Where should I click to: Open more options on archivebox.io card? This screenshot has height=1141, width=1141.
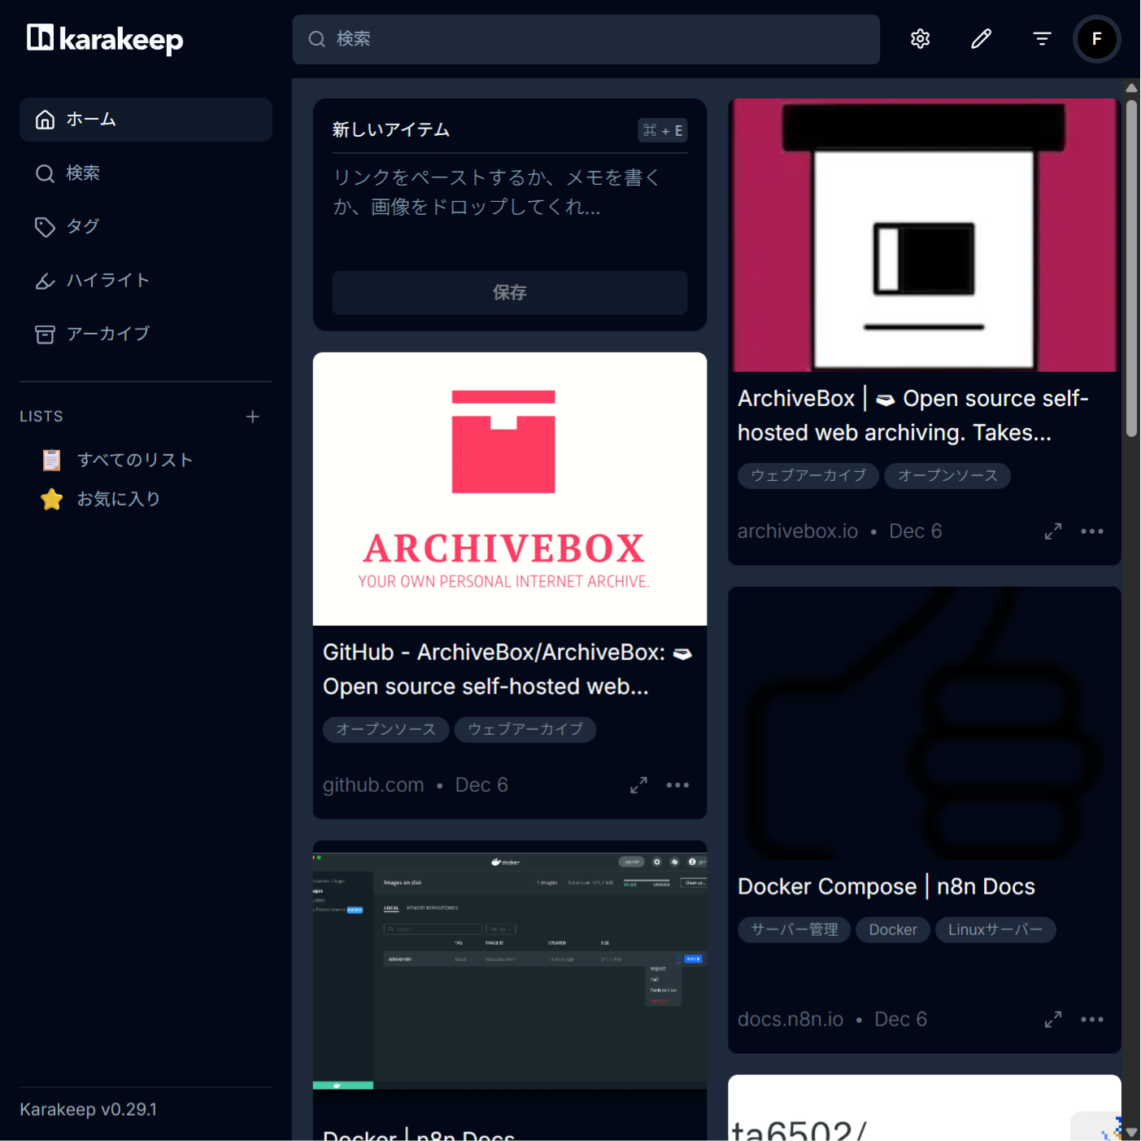tap(1092, 531)
